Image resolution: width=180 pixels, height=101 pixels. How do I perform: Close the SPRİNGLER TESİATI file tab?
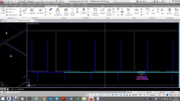tap(32, 21)
